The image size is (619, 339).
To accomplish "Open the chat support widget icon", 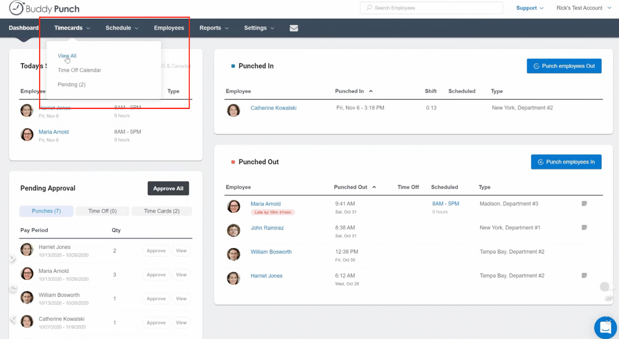I will point(605,327).
